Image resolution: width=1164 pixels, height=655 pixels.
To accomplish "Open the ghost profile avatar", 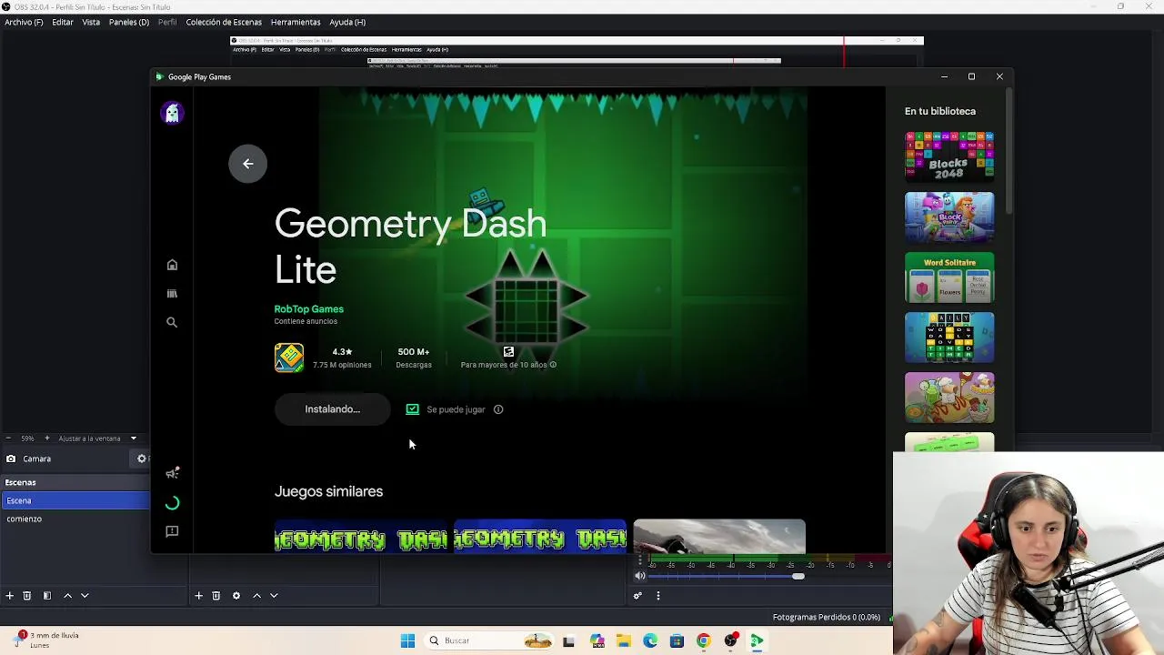I will [172, 113].
